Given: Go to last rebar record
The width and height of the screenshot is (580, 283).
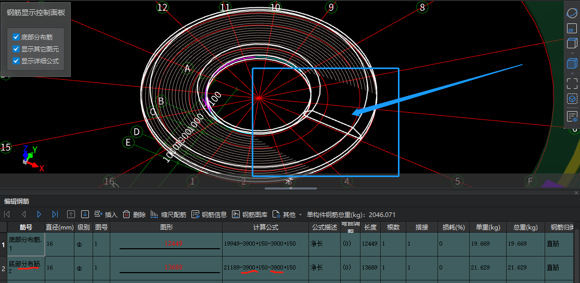Looking at the screenshot, I should pyautogui.click(x=55, y=214).
